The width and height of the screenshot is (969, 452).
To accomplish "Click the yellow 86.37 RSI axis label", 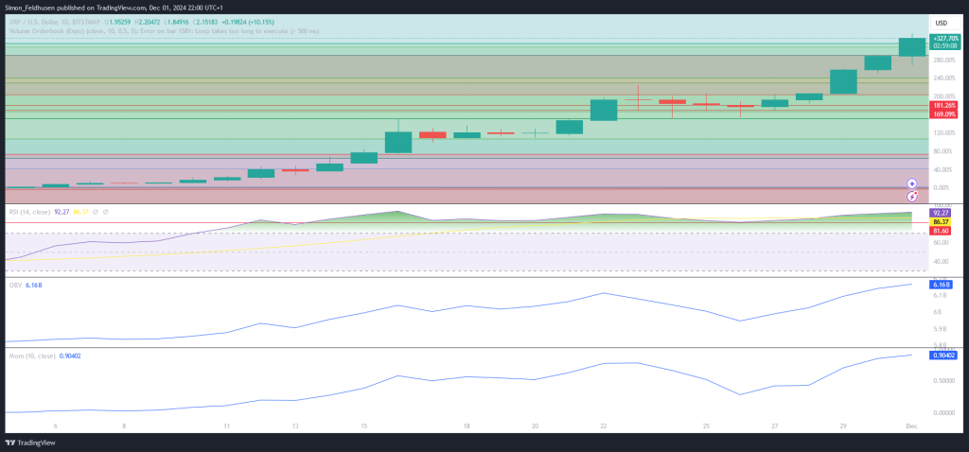I will click(x=941, y=221).
